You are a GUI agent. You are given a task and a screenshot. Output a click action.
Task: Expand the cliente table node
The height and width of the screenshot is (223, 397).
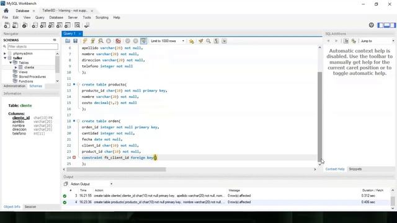point(16,68)
